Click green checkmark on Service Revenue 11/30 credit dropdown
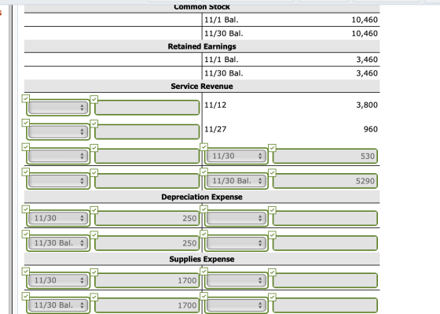The width and height of the screenshot is (440, 314). 204,146
